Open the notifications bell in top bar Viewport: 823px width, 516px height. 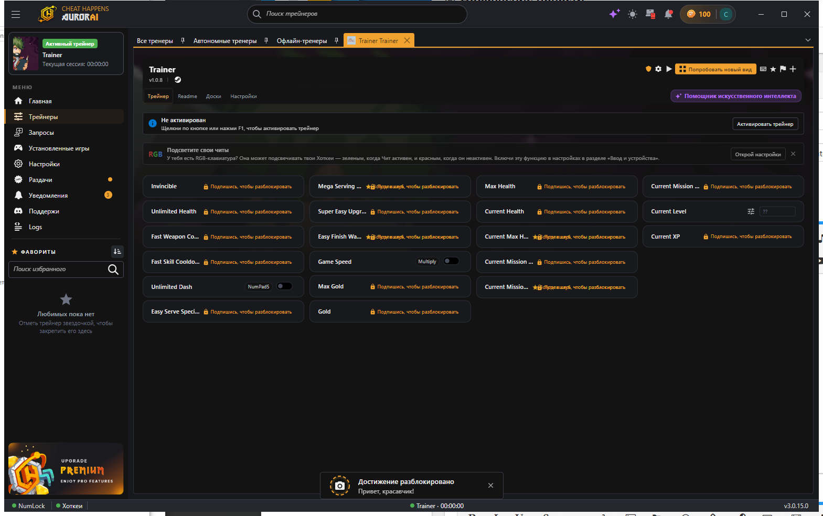click(x=668, y=14)
